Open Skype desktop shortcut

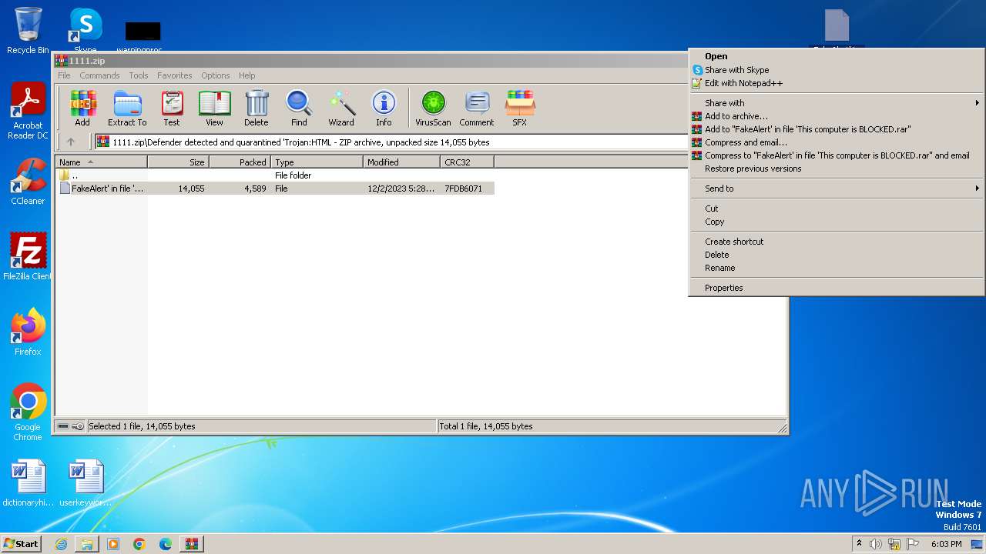tap(85, 31)
